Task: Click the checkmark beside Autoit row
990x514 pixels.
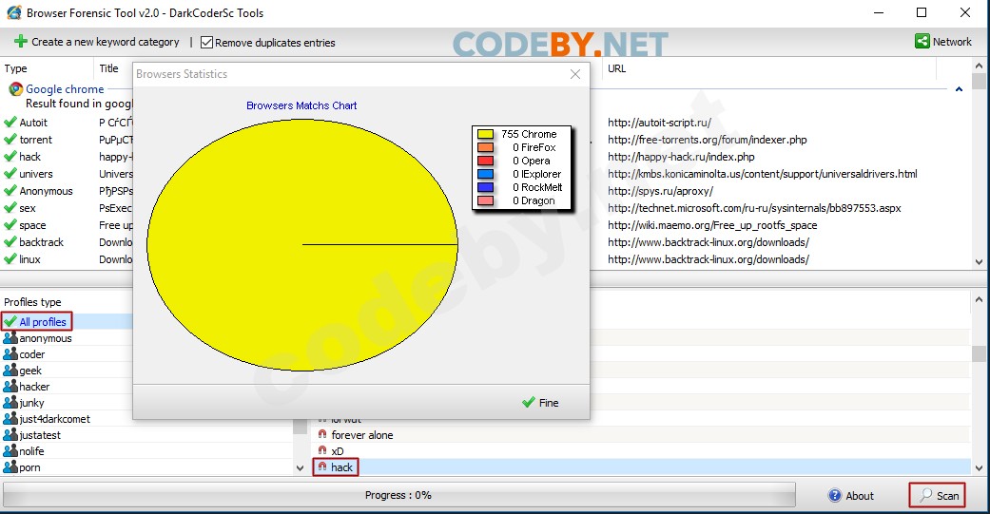Action: [10, 123]
